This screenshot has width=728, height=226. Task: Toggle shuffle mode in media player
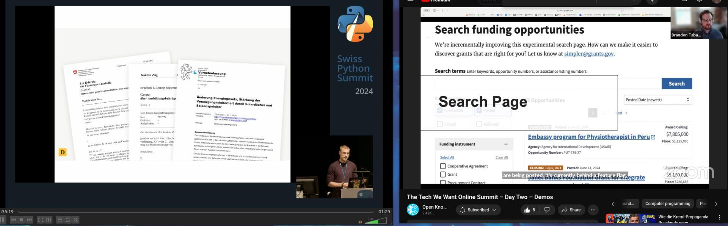[75, 220]
